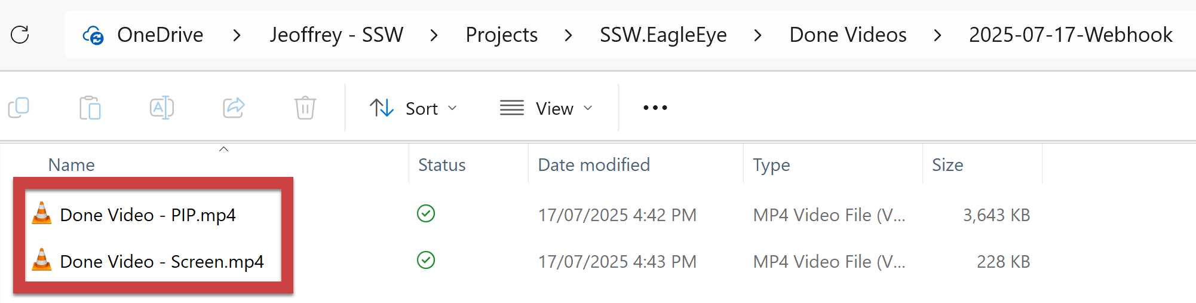Click the OneDrive cloud sync icon
The image size is (1196, 303).
click(x=93, y=35)
